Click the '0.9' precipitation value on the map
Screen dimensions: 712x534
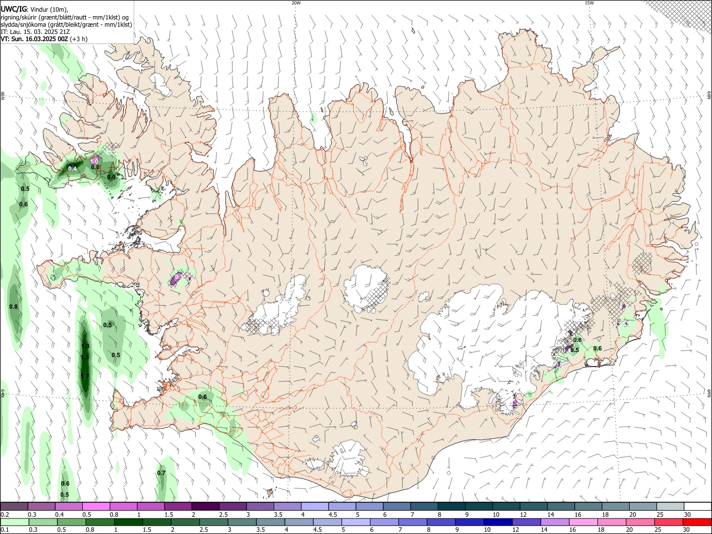tap(111, 177)
